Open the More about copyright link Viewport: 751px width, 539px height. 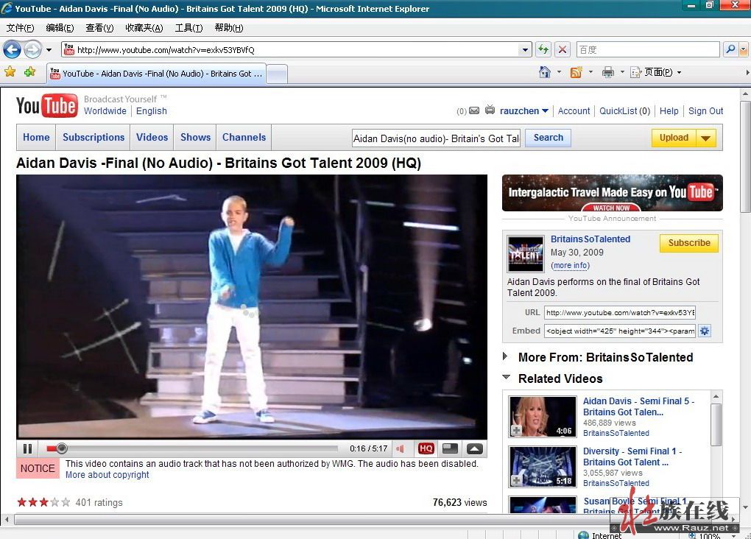point(107,475)
